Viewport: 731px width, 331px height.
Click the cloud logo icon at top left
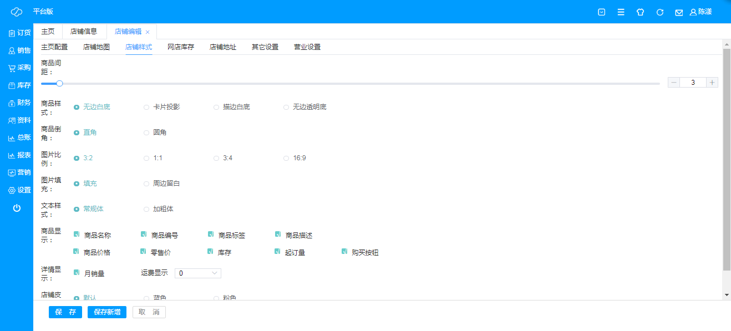17,12
